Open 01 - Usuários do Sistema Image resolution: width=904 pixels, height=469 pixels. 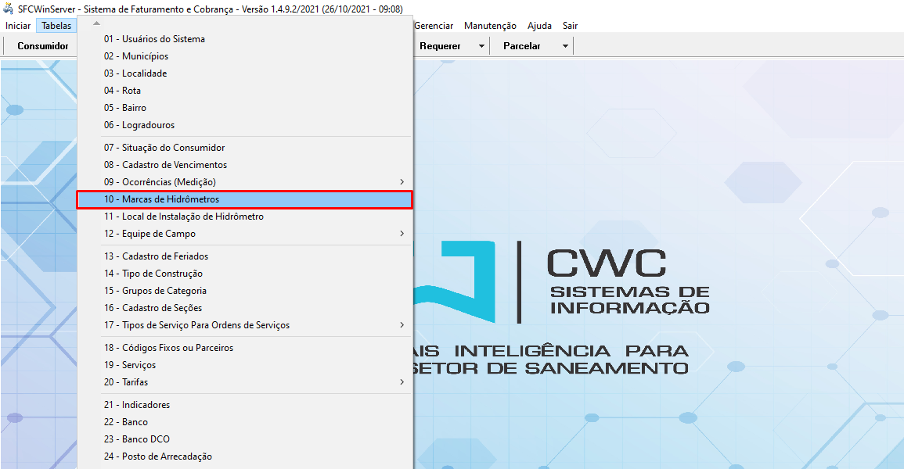[154, 39]
